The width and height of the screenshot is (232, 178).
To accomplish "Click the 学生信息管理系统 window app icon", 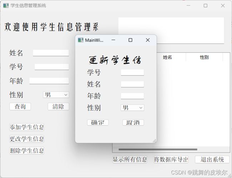I will (x=6, y=6).
